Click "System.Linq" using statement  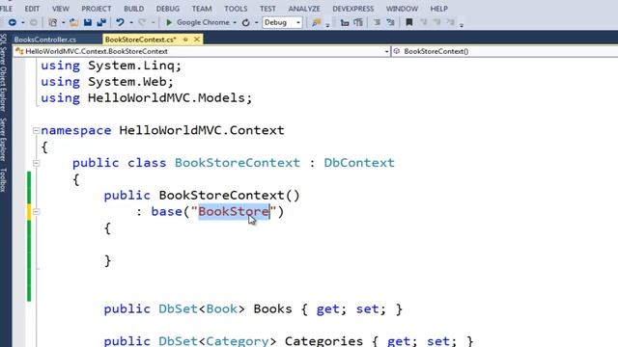pos(131,66)
